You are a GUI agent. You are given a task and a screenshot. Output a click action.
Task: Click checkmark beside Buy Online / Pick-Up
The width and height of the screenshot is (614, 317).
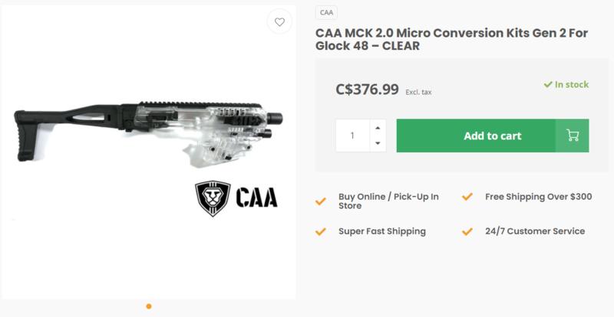pos(321,202)
